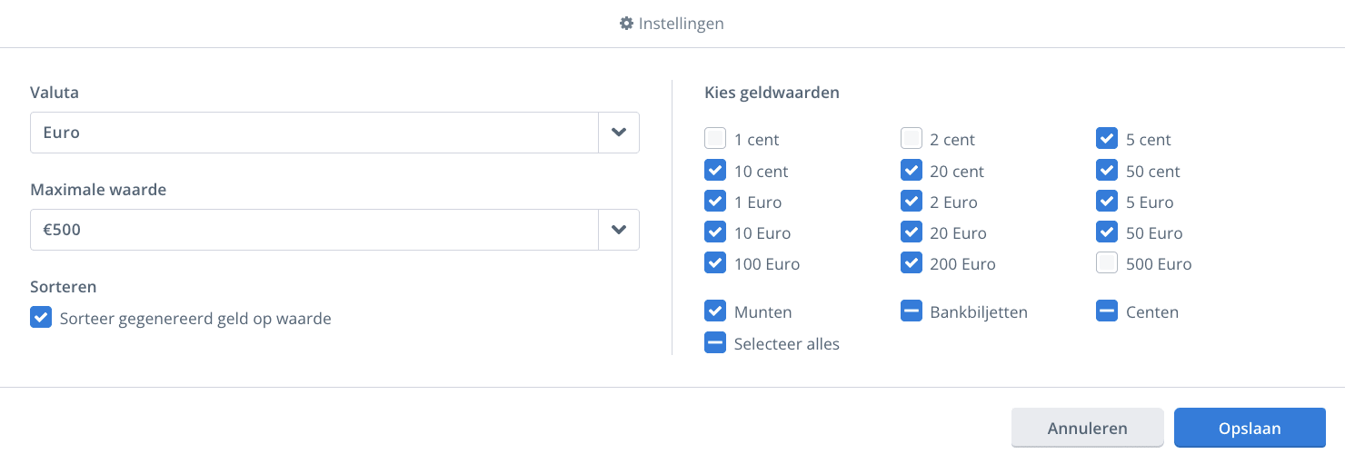Uncheck the 10 cent option
The height and width of the screenshot is (464, 1345).
(715, 170)
